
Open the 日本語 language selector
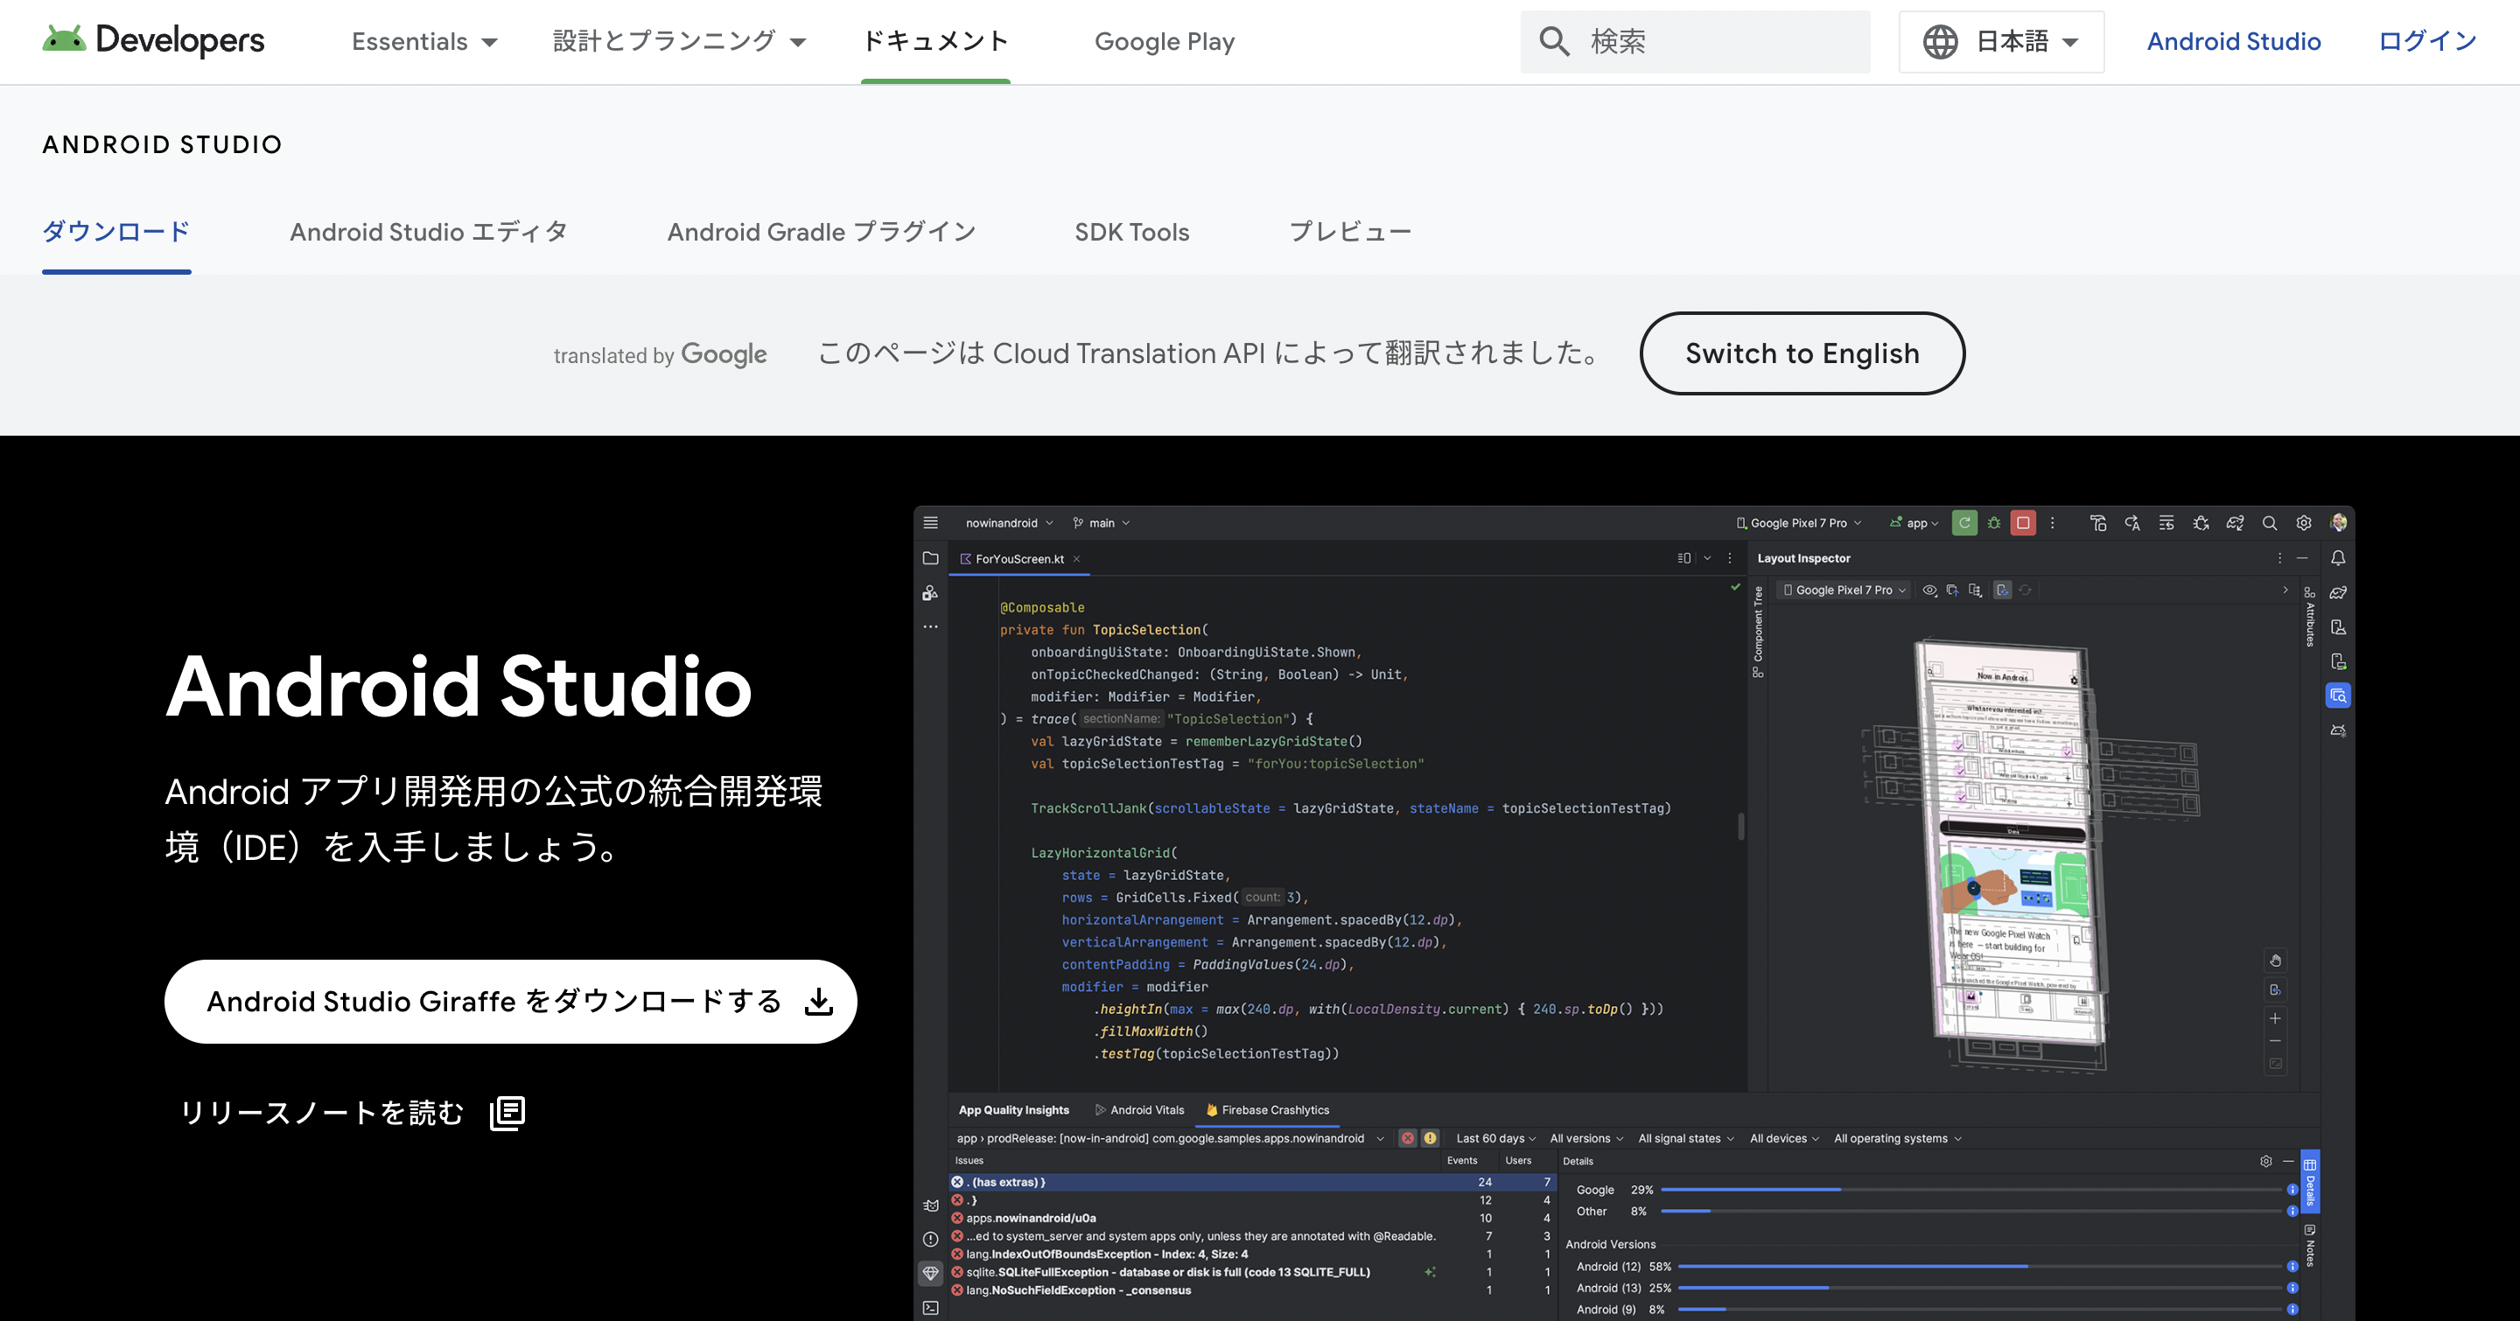2001,41
